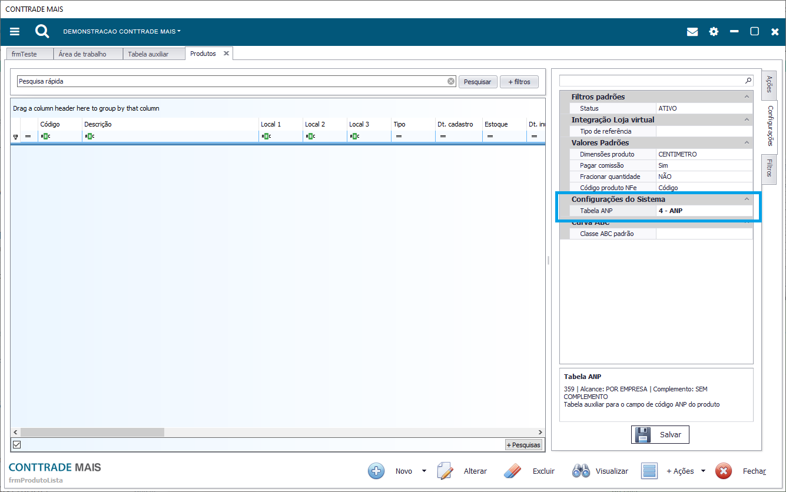Select the Tabela ANP value 4 - ANP

704,211
